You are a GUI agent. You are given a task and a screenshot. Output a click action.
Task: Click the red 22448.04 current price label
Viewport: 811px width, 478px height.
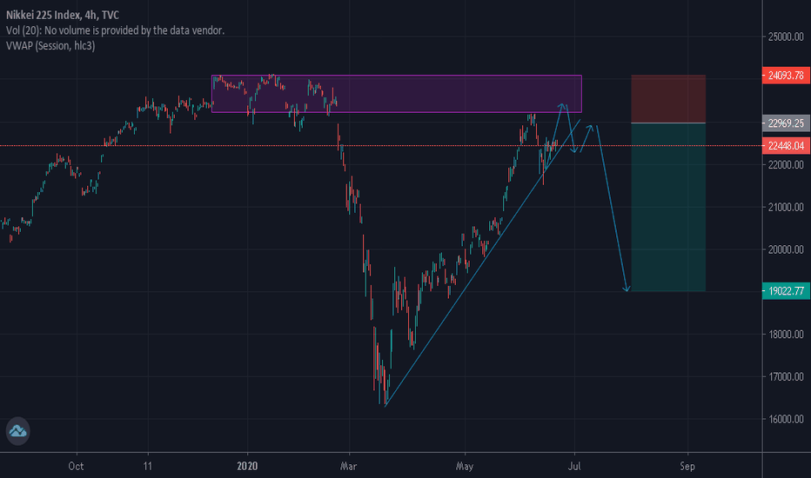coord(786,146)
